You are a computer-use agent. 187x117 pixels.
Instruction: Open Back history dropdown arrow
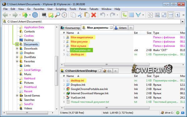click(10, 15)
